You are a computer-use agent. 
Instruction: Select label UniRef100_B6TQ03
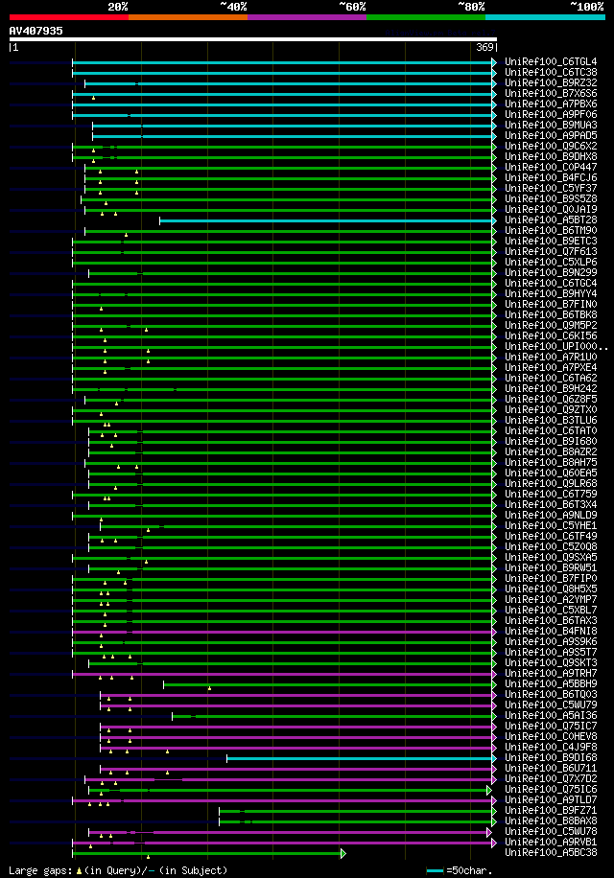(551, 694)
